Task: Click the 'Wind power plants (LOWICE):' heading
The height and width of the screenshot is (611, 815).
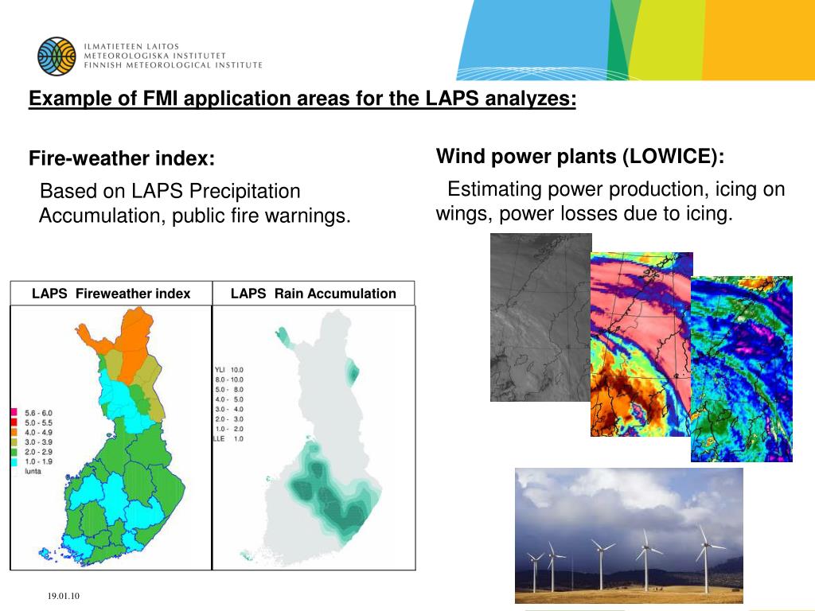Action: pyautogui.click(x=580, y=157)
